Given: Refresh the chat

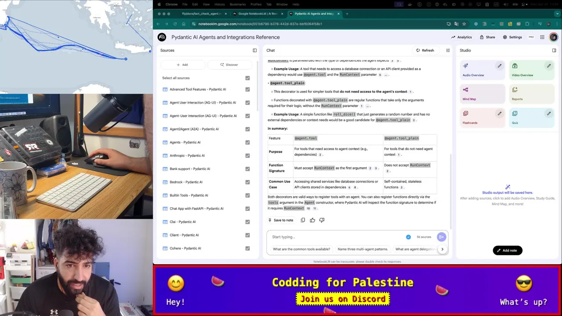Looking at the screenshot, I should [425, 50].
